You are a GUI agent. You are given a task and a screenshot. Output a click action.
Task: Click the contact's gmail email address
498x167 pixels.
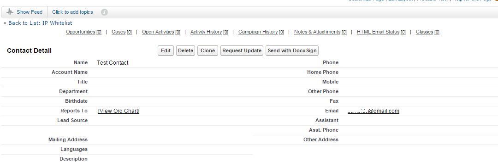373,111
